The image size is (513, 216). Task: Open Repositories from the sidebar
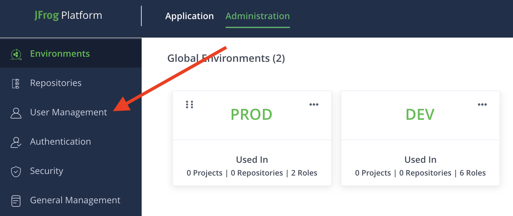pos(56,83)
